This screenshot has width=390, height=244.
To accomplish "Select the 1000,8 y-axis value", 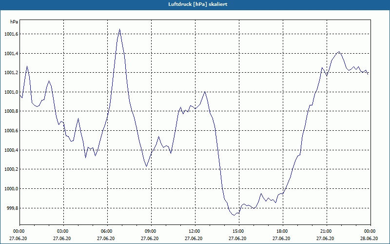I will point(11,111).
